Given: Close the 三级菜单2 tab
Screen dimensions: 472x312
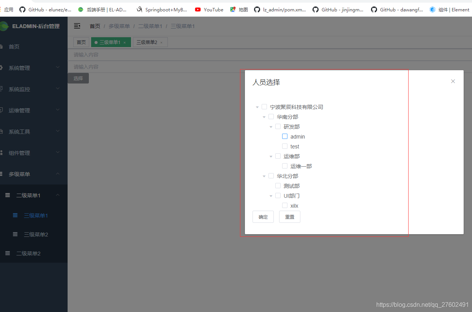Looking at the screenshot, I should [x=161, y=43].
